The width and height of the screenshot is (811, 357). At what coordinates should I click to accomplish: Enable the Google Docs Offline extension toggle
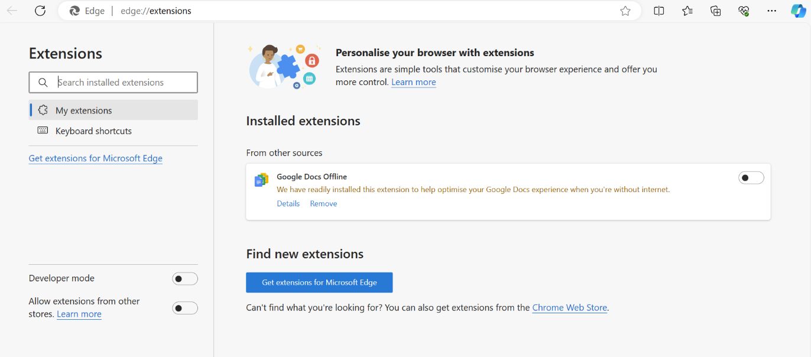pos(751,178)
